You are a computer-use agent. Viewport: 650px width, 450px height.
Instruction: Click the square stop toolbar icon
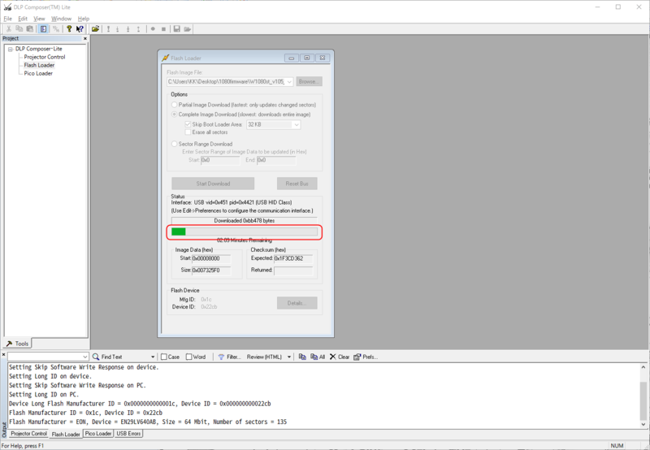tap(164, 29)
